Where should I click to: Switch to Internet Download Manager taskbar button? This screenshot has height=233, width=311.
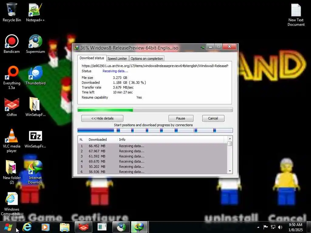[139, 227]
